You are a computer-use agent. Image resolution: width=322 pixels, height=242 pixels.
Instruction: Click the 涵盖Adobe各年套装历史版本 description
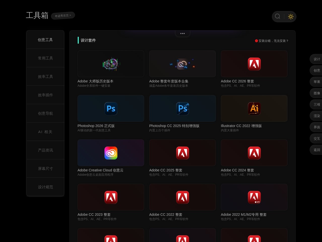click(x=169, y=86)
